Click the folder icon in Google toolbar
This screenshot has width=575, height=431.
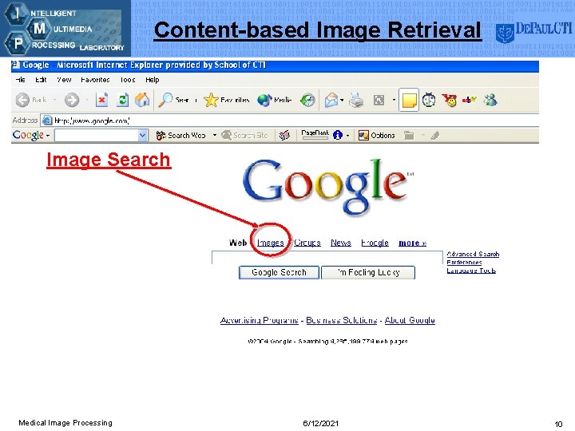pos(409,135)
